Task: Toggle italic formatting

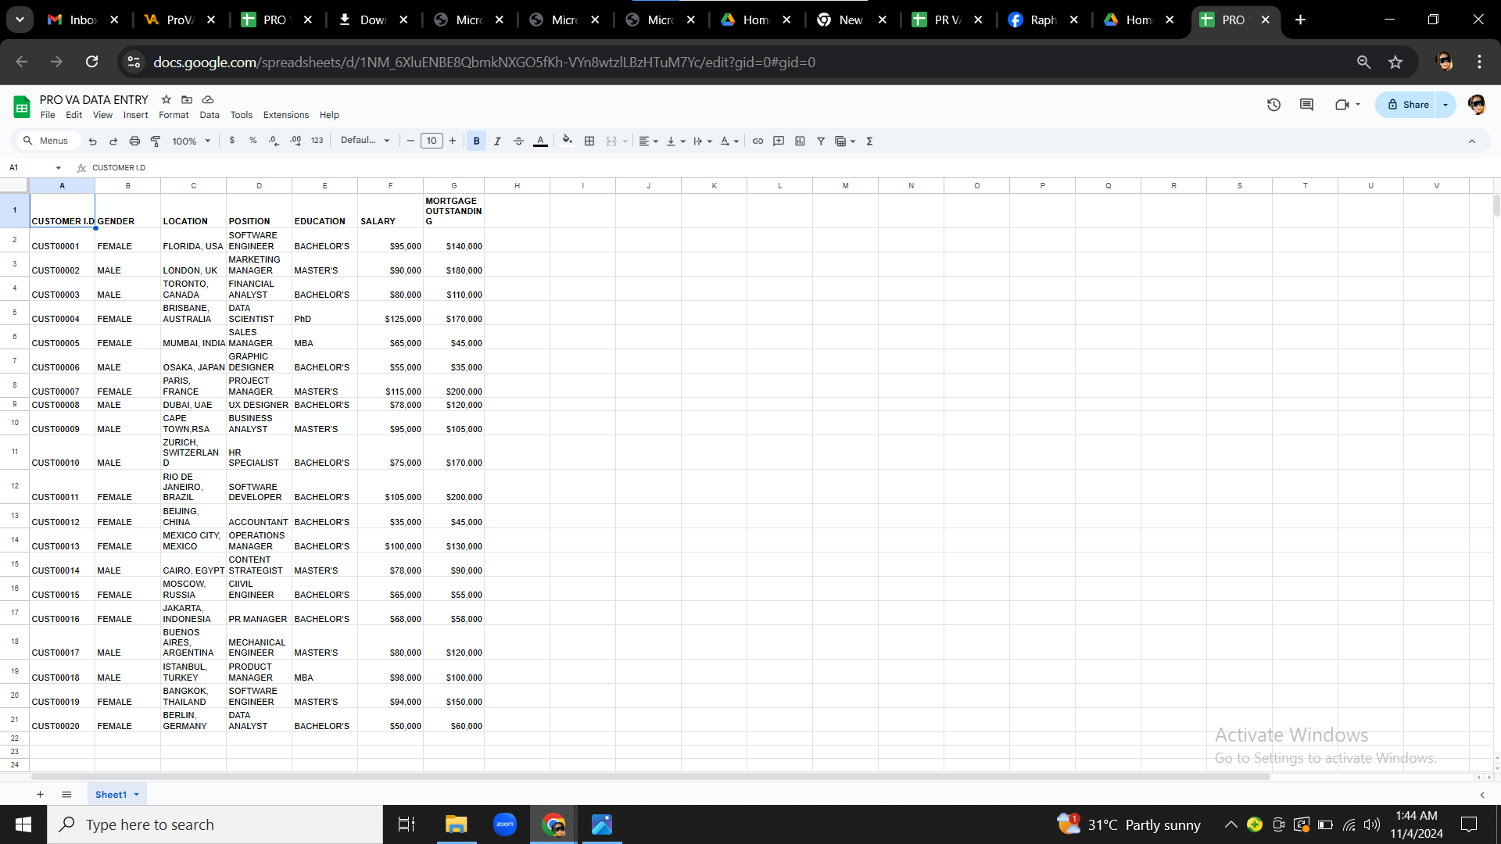Action: pyautogui.click(x=497, y=141)
